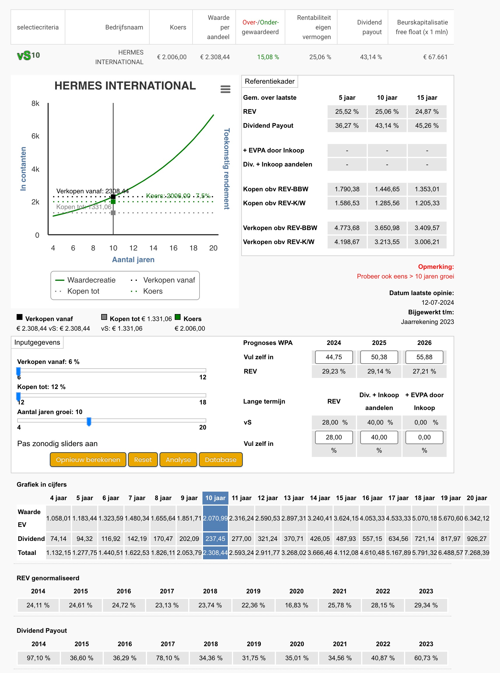This screenshot has width=500, height=673.
Task: Click the Jaarrekening 2023 text
Action: click(427, 322)
